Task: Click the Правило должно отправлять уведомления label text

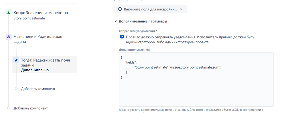Action: coord(190,40)
